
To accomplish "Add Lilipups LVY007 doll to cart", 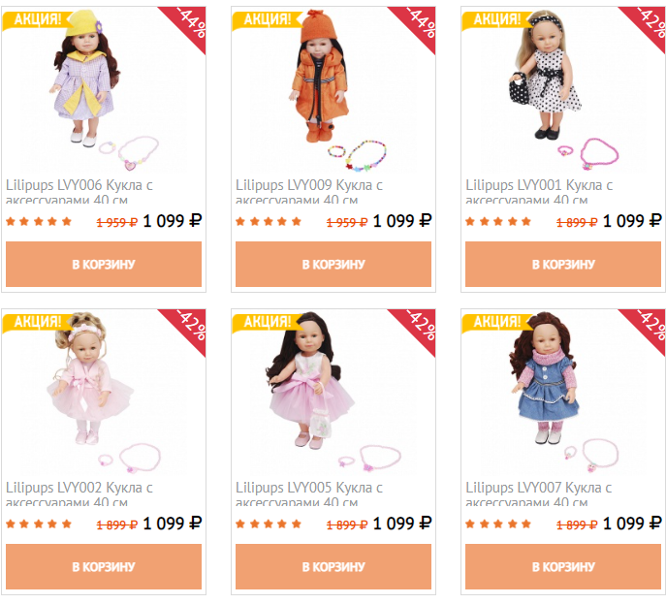I will click(563, 566).
